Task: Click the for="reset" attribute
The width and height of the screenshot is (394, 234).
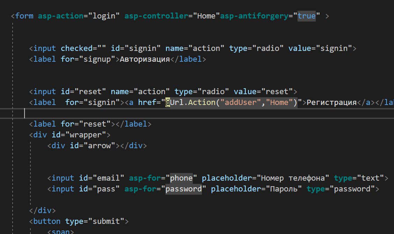Action: (x=86, y=124)
